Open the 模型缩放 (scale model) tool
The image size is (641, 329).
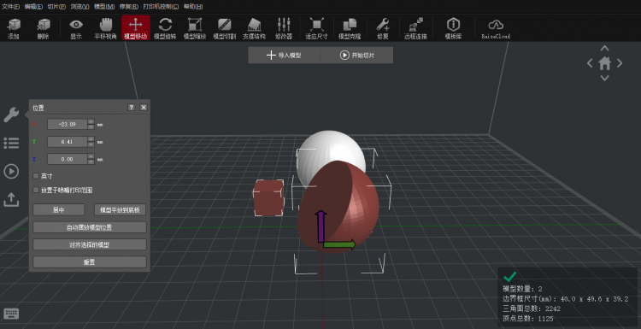[x=195, y=28]
